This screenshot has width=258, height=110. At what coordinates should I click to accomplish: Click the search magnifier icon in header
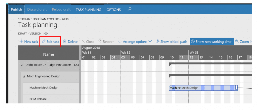coord(130,9)
